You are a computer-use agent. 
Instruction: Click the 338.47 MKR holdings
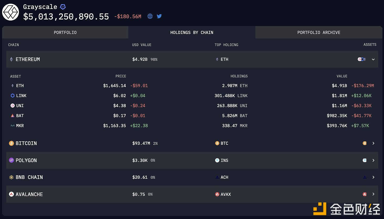[235, 126]
